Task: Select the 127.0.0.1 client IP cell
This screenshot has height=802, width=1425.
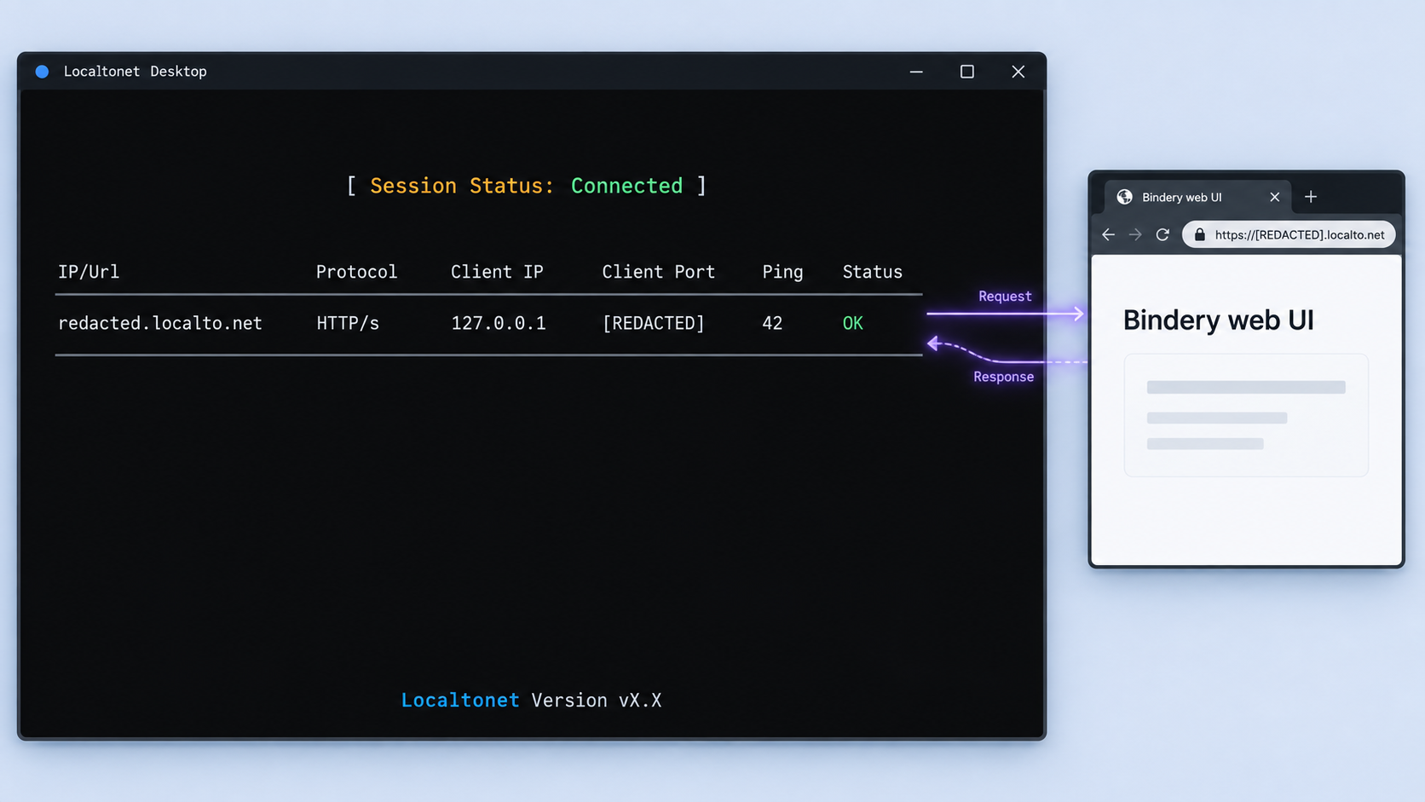Action: coord(499,323)
